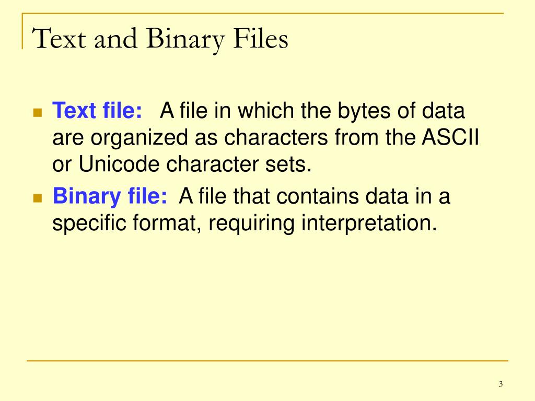Click the gold square bullet beside Binary file
Screen dimensions: 535x401
(x=38, y=198)
